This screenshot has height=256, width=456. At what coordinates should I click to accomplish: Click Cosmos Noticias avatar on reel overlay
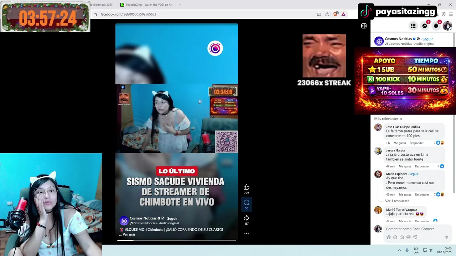pyautogui.click(x=124, y=221)
